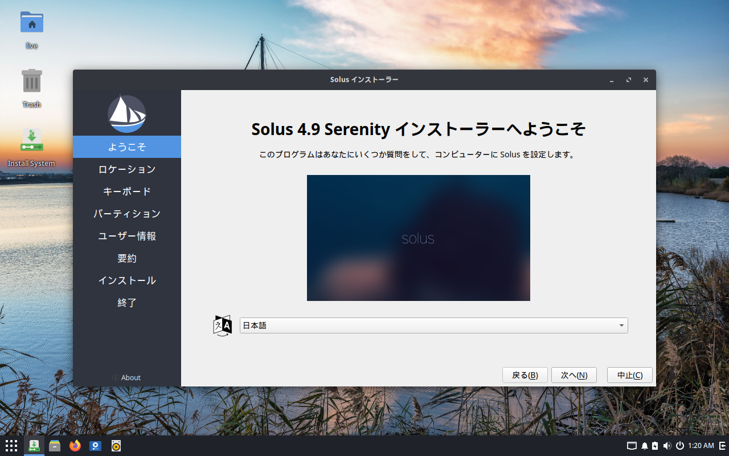This screenshot has width=729, height=456.
Task: Click the Solus installer icon in the taskbar
Action: pos(34,446)
